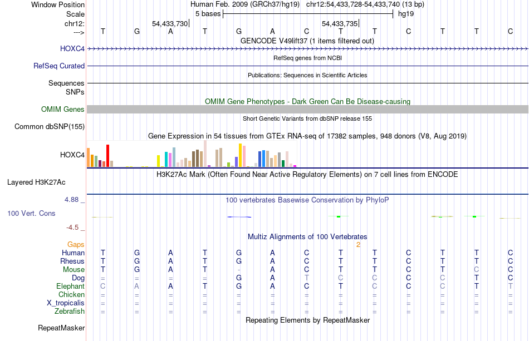This screenshot has height=341, width=529.
Task: Click the orange gap count '2' in Gaps row
Action: 358,245
